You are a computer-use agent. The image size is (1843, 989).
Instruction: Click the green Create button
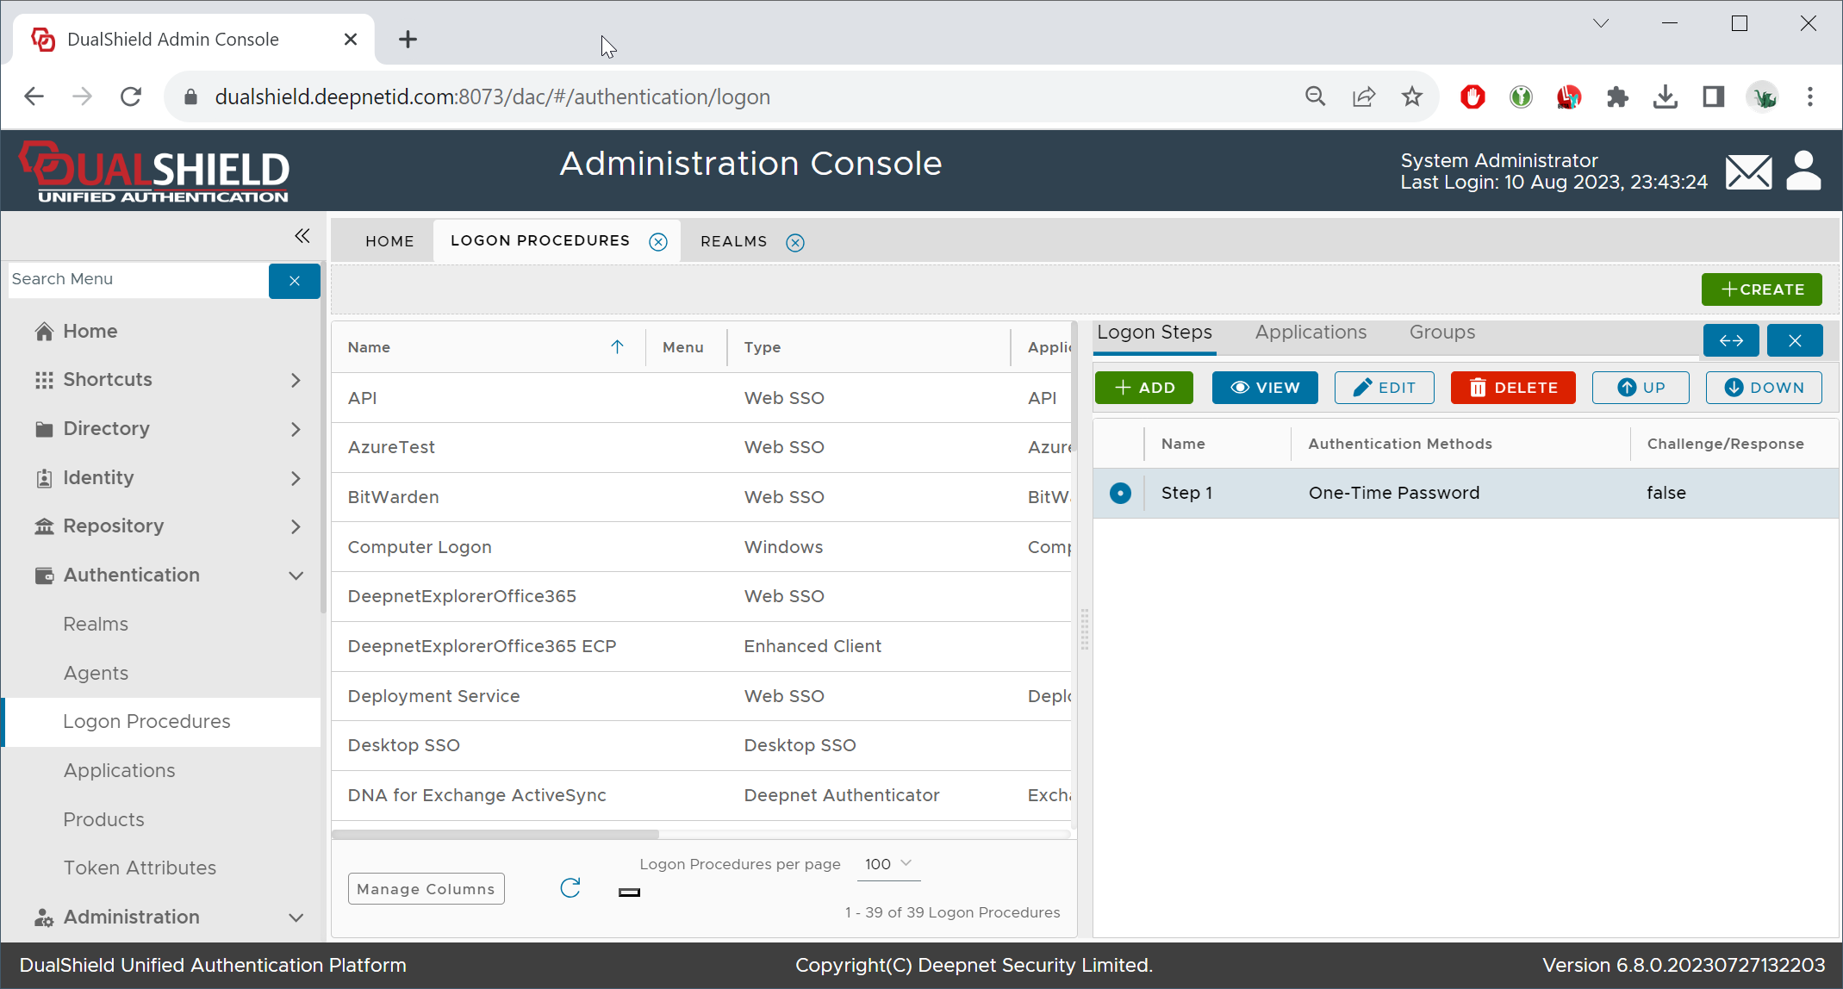1761,289
